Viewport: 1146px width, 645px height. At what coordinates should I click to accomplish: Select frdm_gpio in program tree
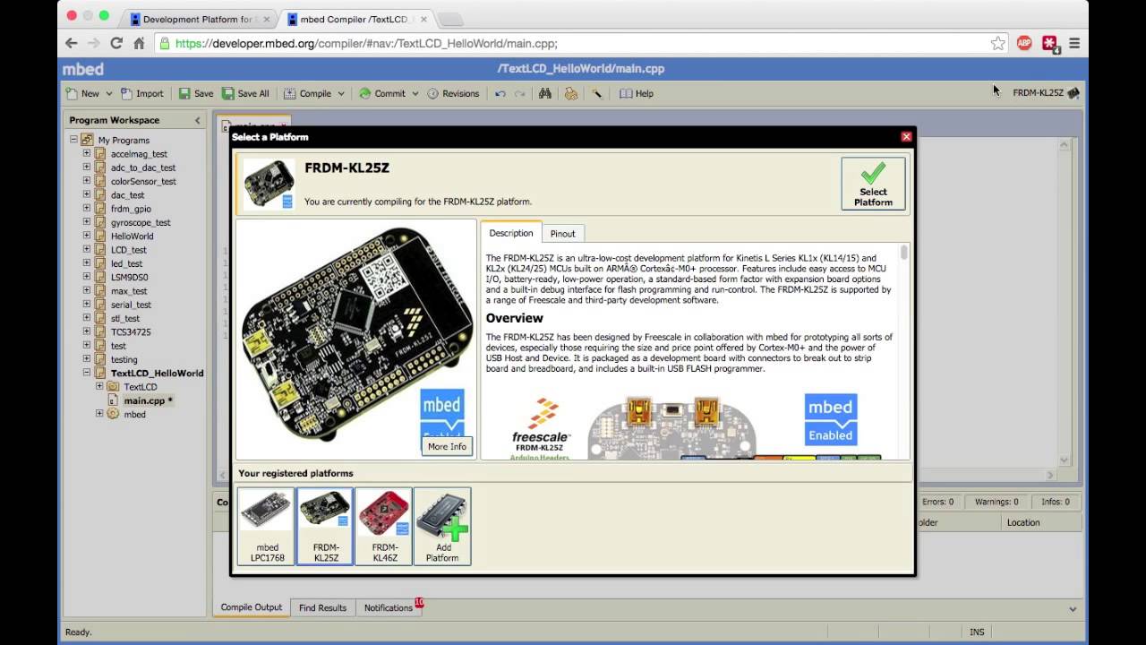click(131, 209)
